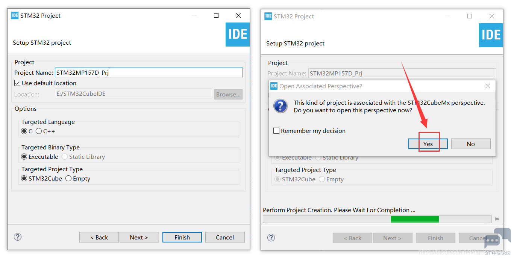
Task: Click IDE title icon of left window
Action: click(x=15, y=15)
